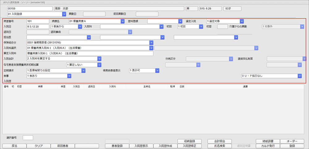309x149 pixels.
Task: Open the U・P指示なし dropdown
Action: pyautogui.click(x=299, y=76)
